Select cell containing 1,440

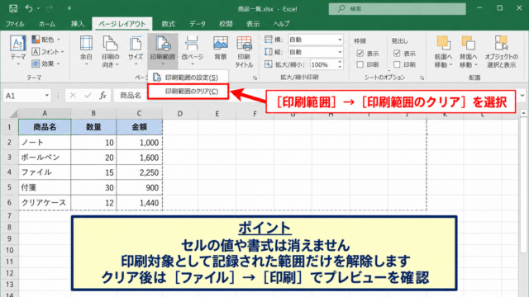(140, 202)
